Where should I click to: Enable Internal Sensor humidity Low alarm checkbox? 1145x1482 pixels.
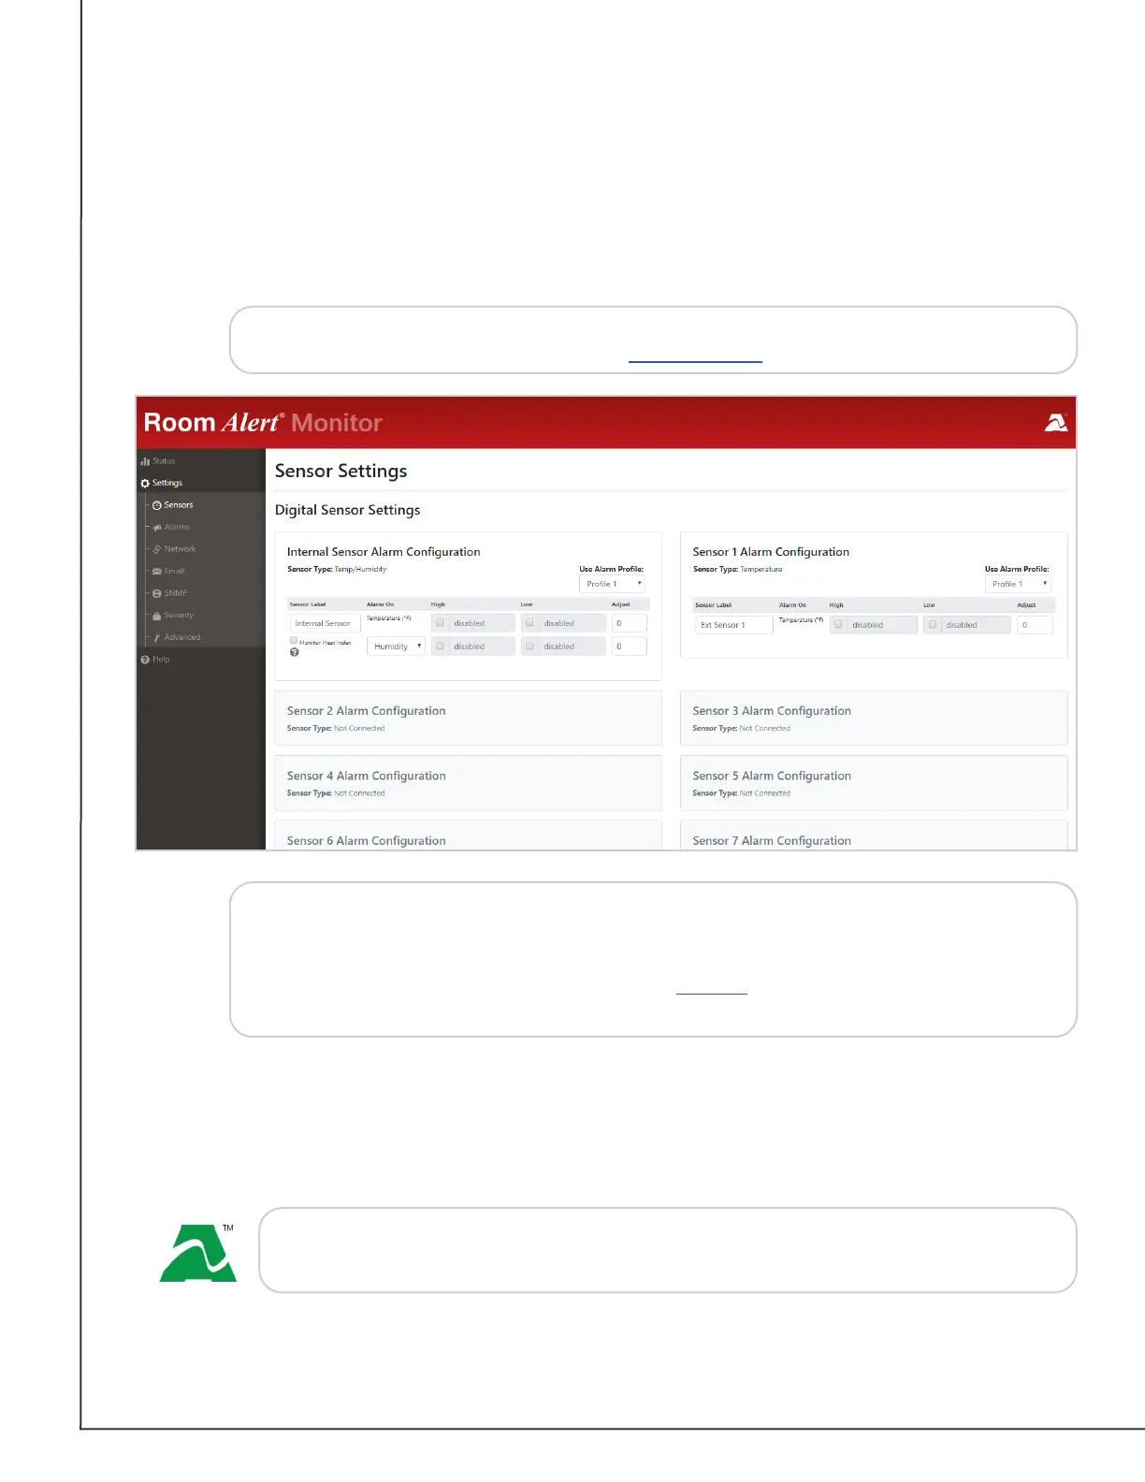[529, 647]
